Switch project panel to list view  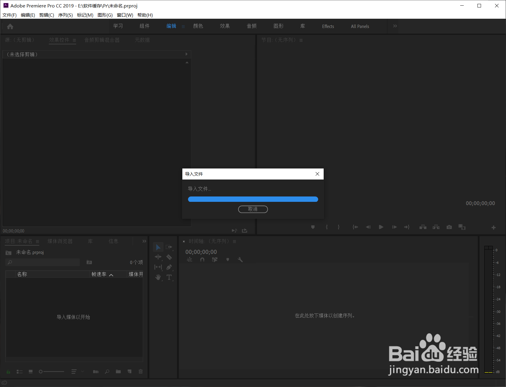pos(20,372)
